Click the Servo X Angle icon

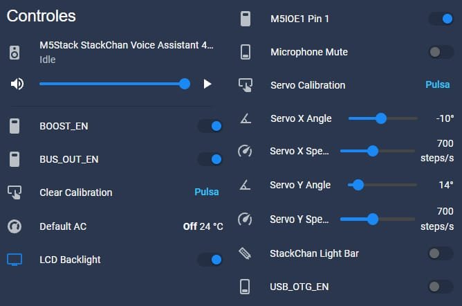(x=245, y=118)
